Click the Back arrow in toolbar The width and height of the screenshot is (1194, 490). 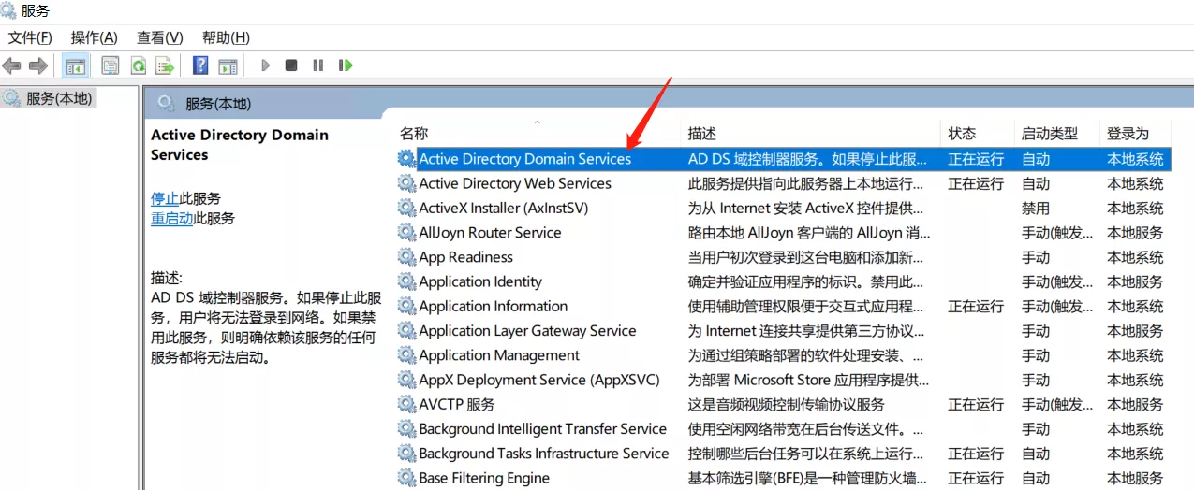11,65
